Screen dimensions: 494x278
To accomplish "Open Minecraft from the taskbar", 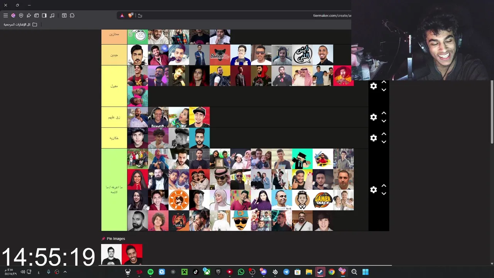I will click(x=184, y=272).
